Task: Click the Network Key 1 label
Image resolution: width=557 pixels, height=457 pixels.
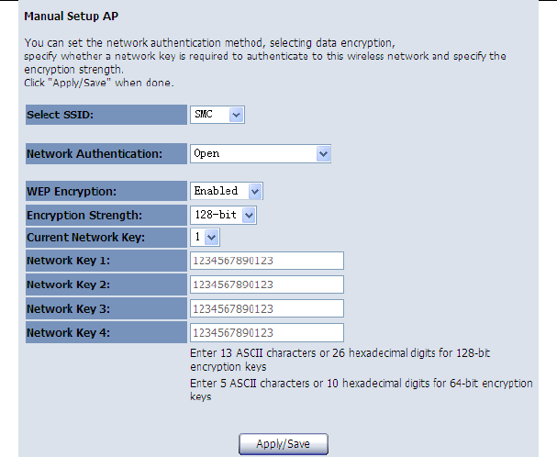Action: click(x=69, y=262)
